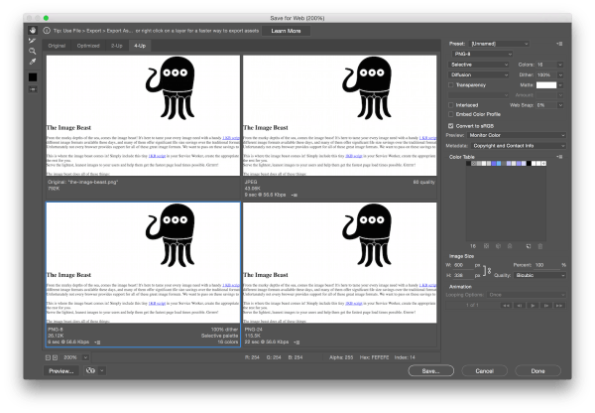Click the delete color trash icon
Viewport: 595px width, 413px height.
tap(539, 245)
